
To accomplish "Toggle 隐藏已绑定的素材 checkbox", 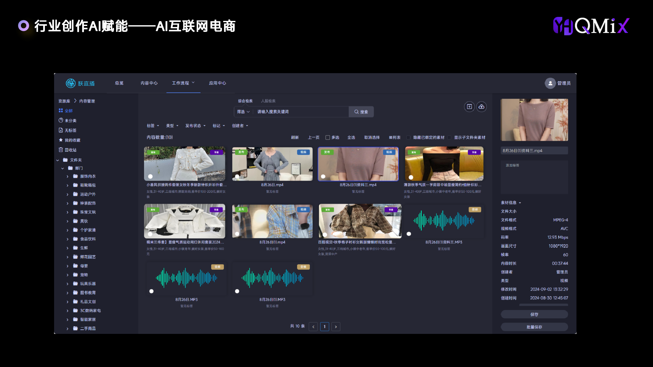I will coord(408,138).
